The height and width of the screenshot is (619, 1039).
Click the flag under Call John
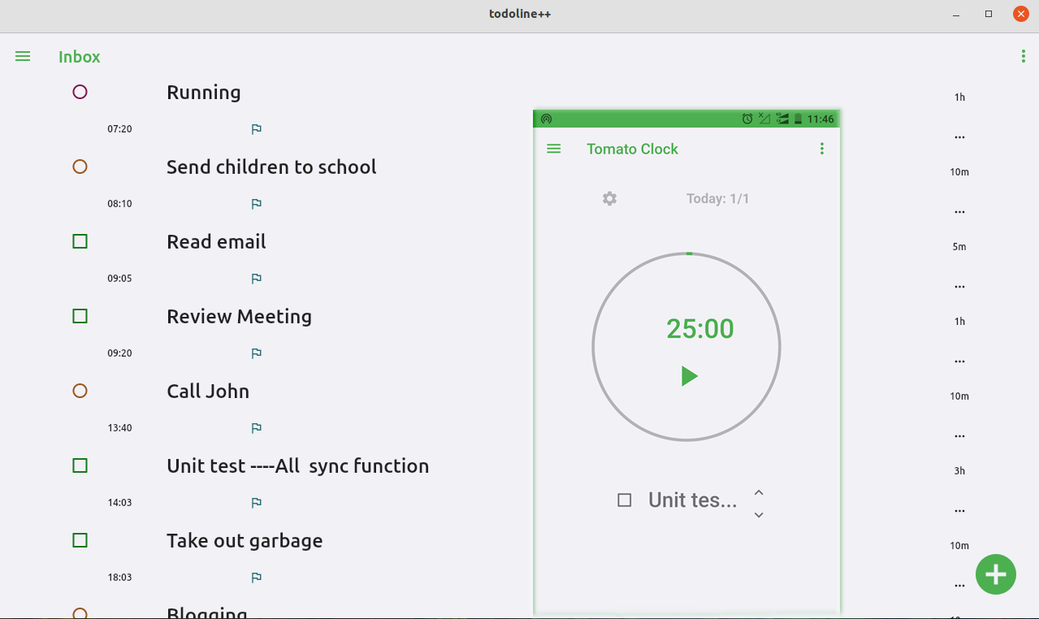pos(256,428)
